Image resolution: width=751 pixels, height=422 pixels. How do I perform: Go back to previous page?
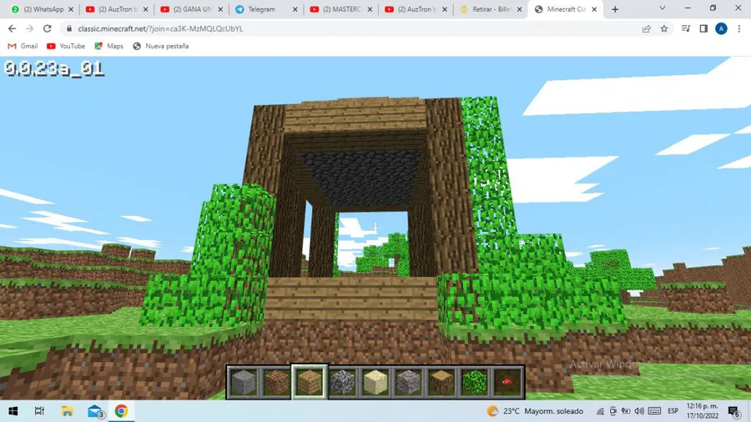[x=12, y=28]
